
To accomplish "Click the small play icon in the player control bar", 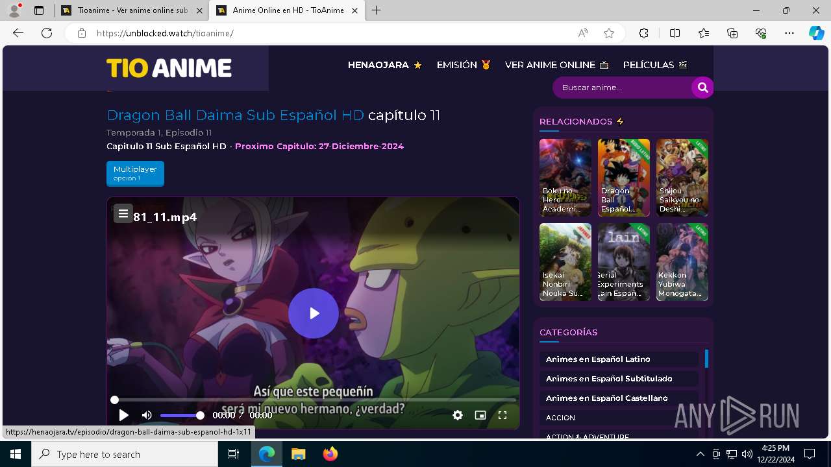I will pos(123,415).
